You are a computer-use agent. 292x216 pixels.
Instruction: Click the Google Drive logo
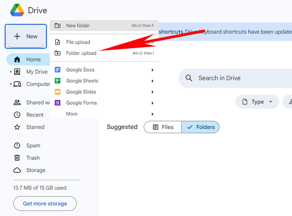(x=17, y=10)
